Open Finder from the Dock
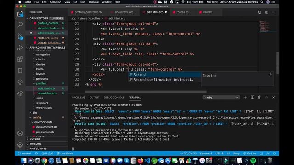294x165 pixels. [x=24, y=160]
